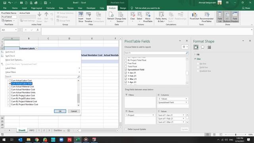254x143 pixels.
Task: Click the Share button
Action: pos(246,8)
